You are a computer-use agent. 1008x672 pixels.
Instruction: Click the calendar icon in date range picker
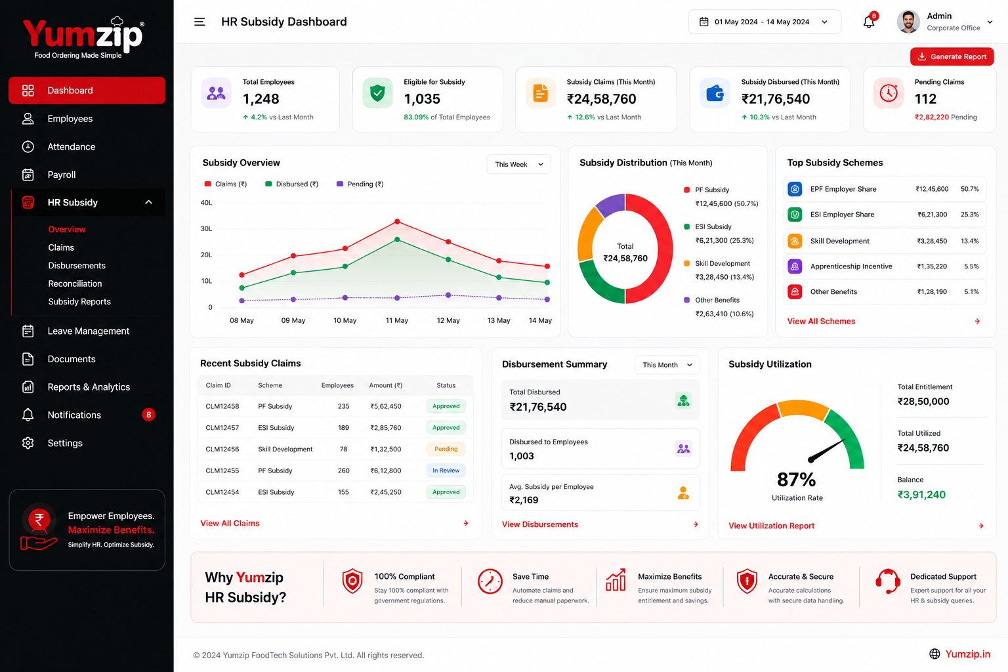pyautogui.click(x=703, y=22)
